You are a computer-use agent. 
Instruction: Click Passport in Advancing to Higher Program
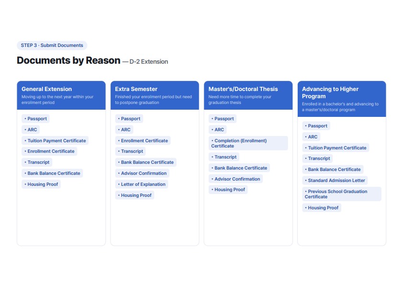pos(316,126)
